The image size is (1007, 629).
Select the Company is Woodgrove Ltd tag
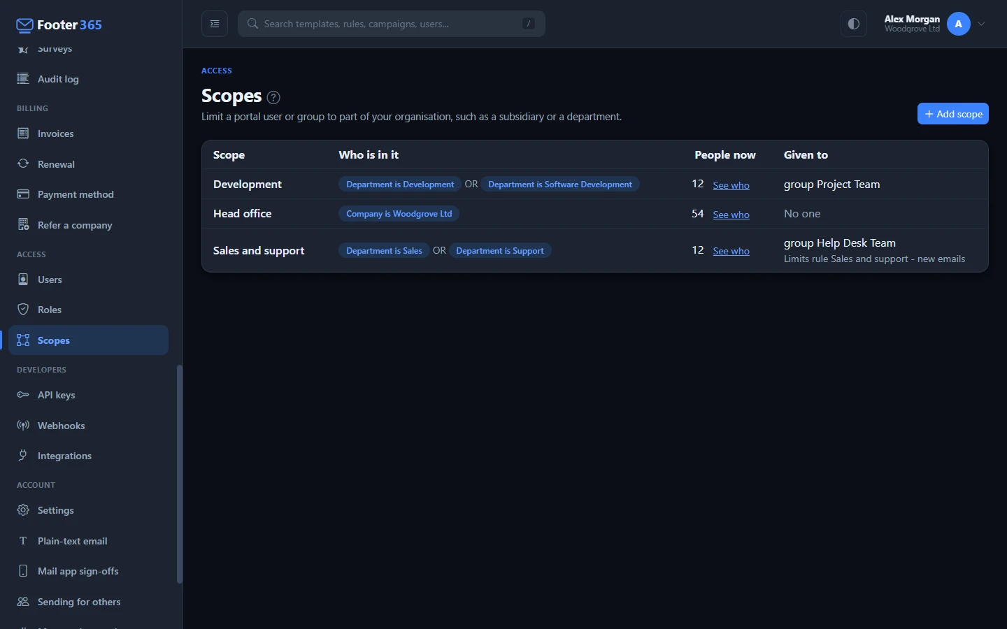click(x=399, y=214)
